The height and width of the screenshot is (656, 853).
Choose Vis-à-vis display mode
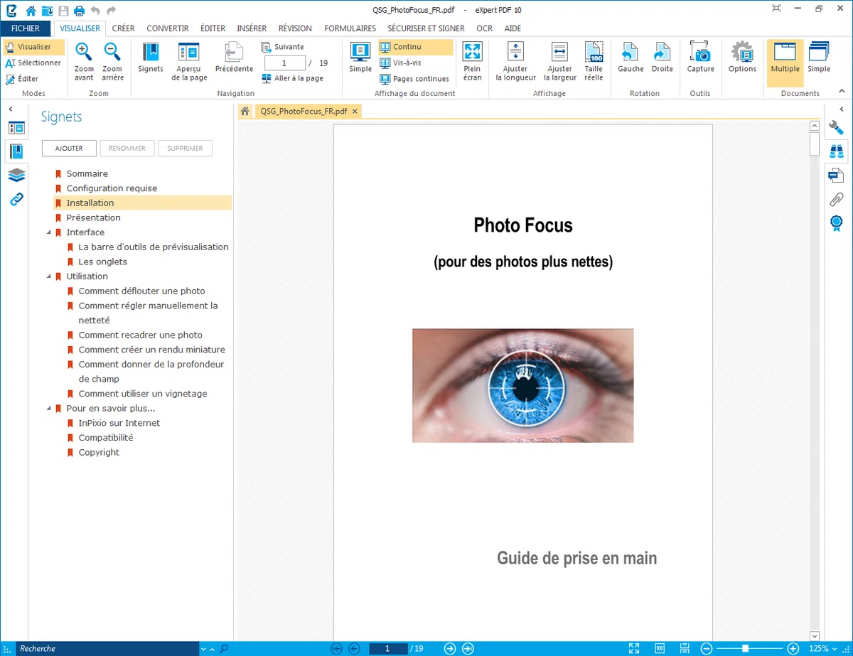400,63
